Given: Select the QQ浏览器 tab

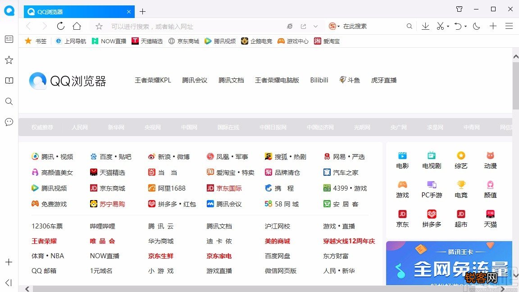Looking at the screenshot, I should point(79,12).
